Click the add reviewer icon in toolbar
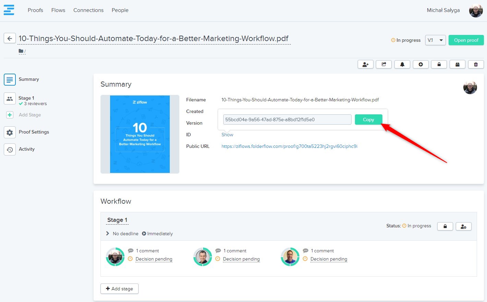Viewport: 487px width, 302px height. click(365, 64)
